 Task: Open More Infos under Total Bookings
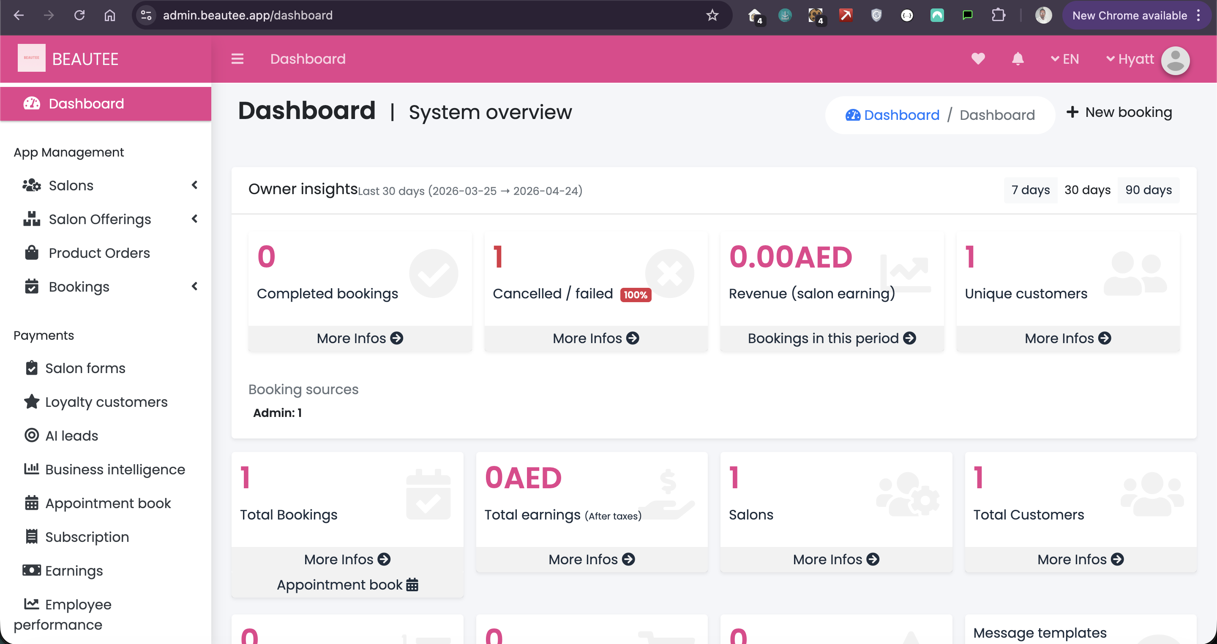pos(347,559)
